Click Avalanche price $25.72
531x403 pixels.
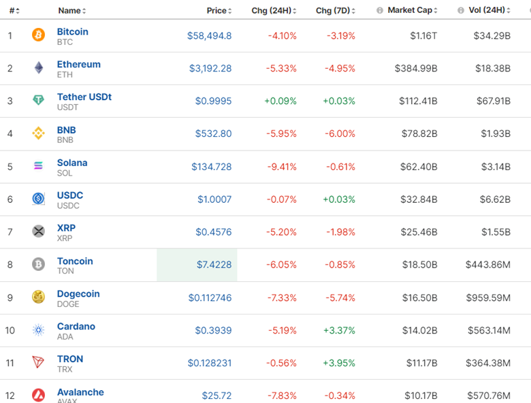coord(216,396)
